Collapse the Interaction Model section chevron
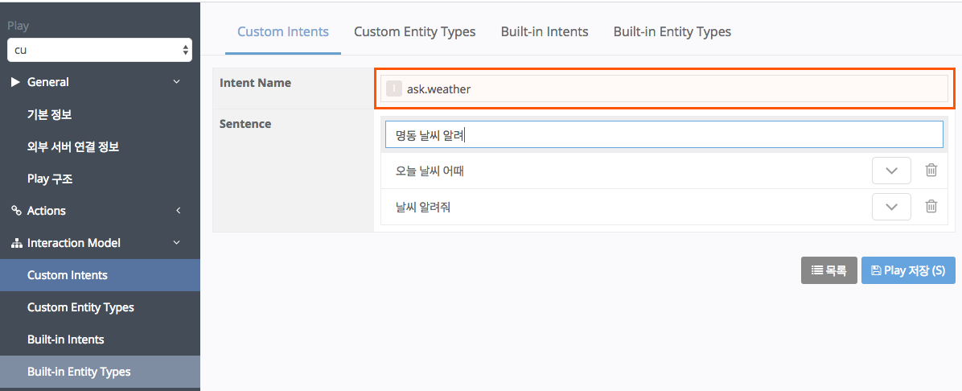The width and height of the screenshot is (962, 391). coord(177,243)
